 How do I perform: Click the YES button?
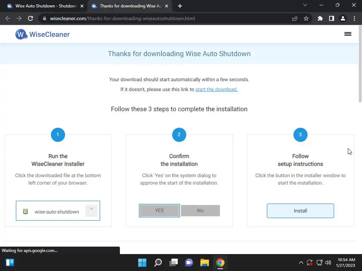(x=159, y=210)
